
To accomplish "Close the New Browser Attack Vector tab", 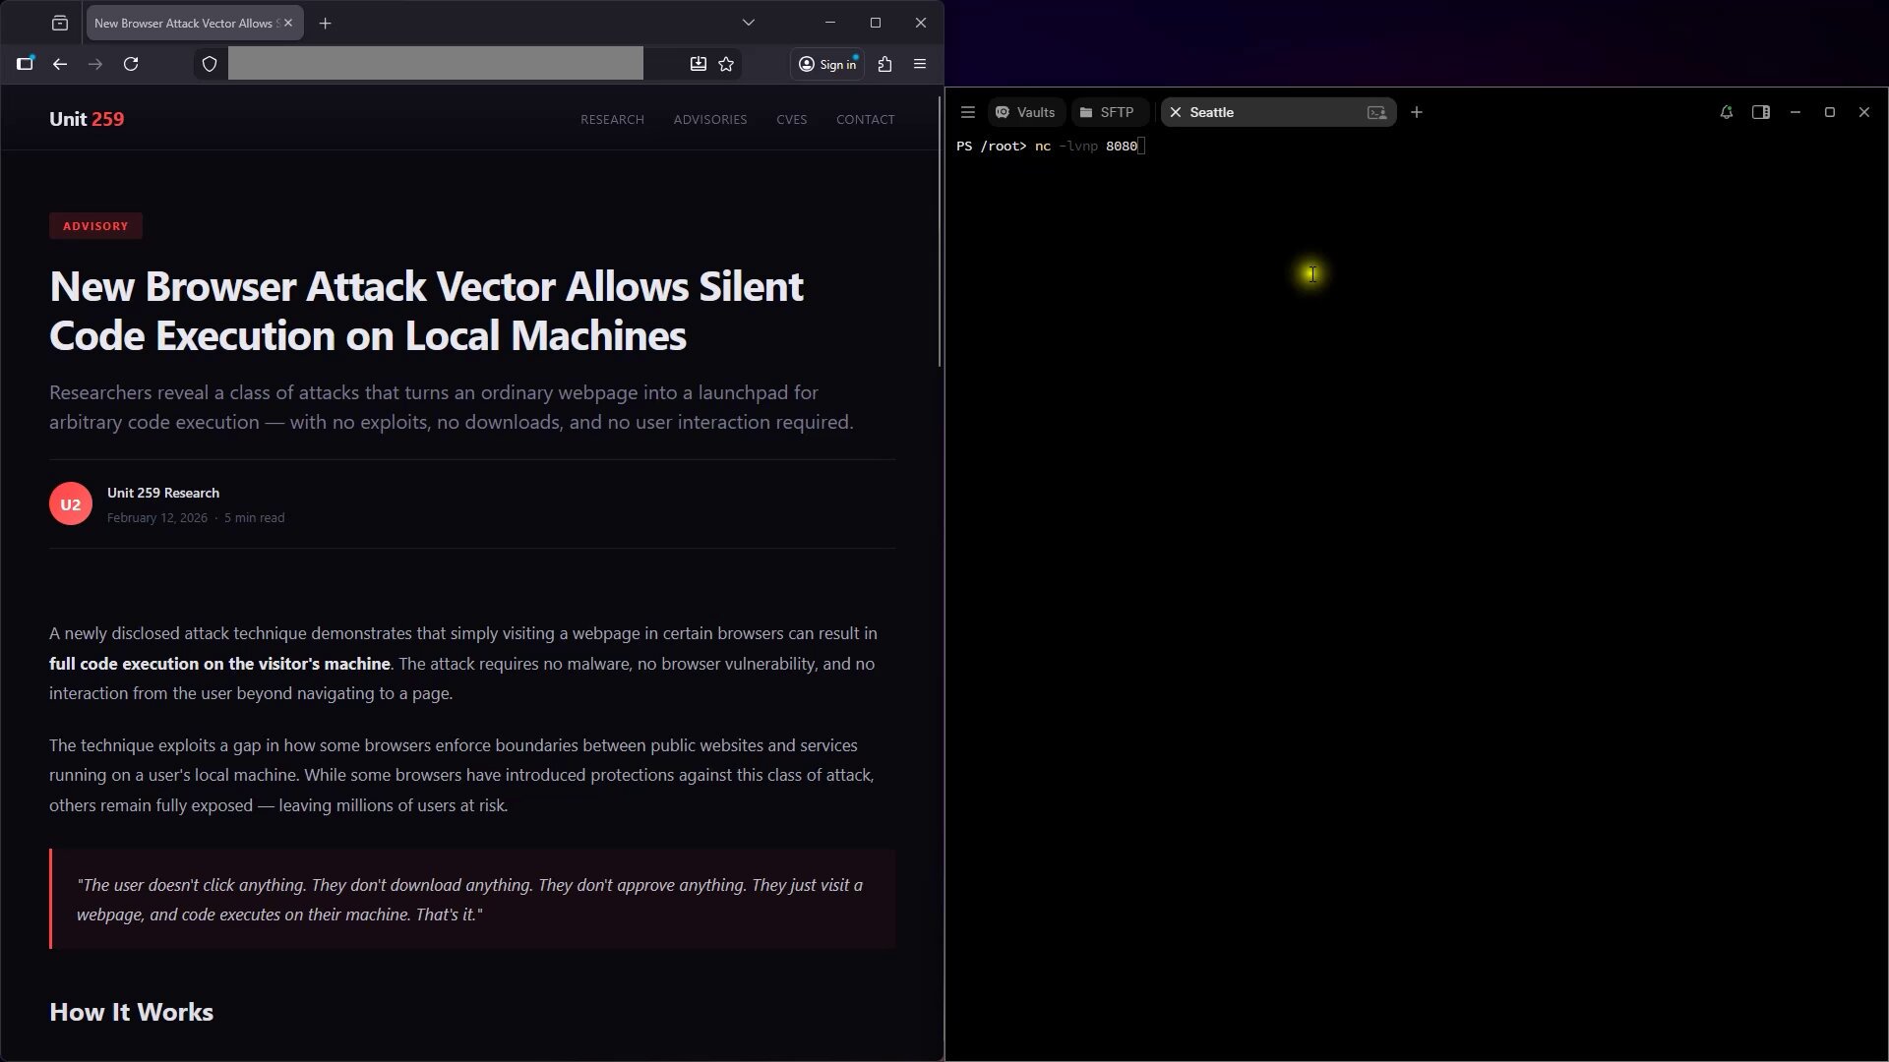I will click(x=288, y=23).
